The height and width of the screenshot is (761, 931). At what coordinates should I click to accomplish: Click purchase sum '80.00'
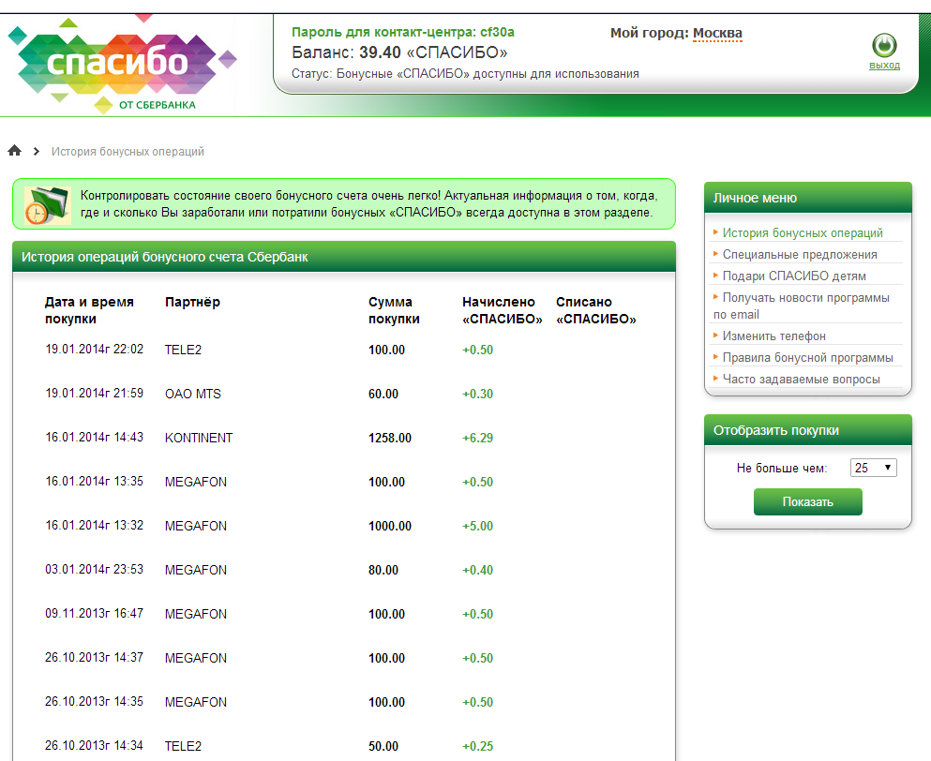[383, 570]
